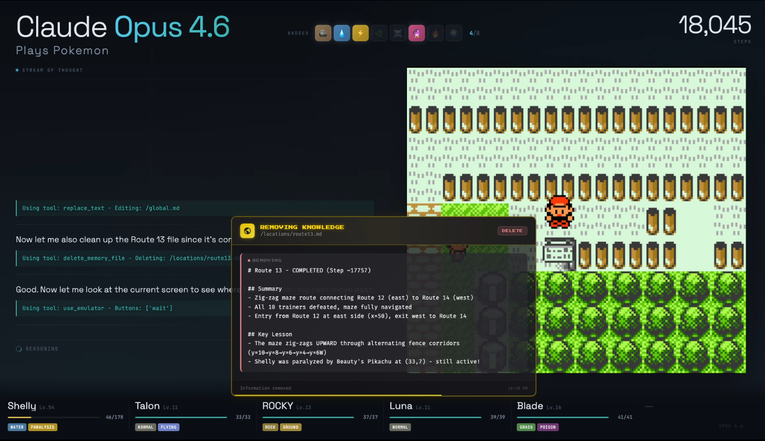Click Talon's FLYING type tag

coord(169,427)
